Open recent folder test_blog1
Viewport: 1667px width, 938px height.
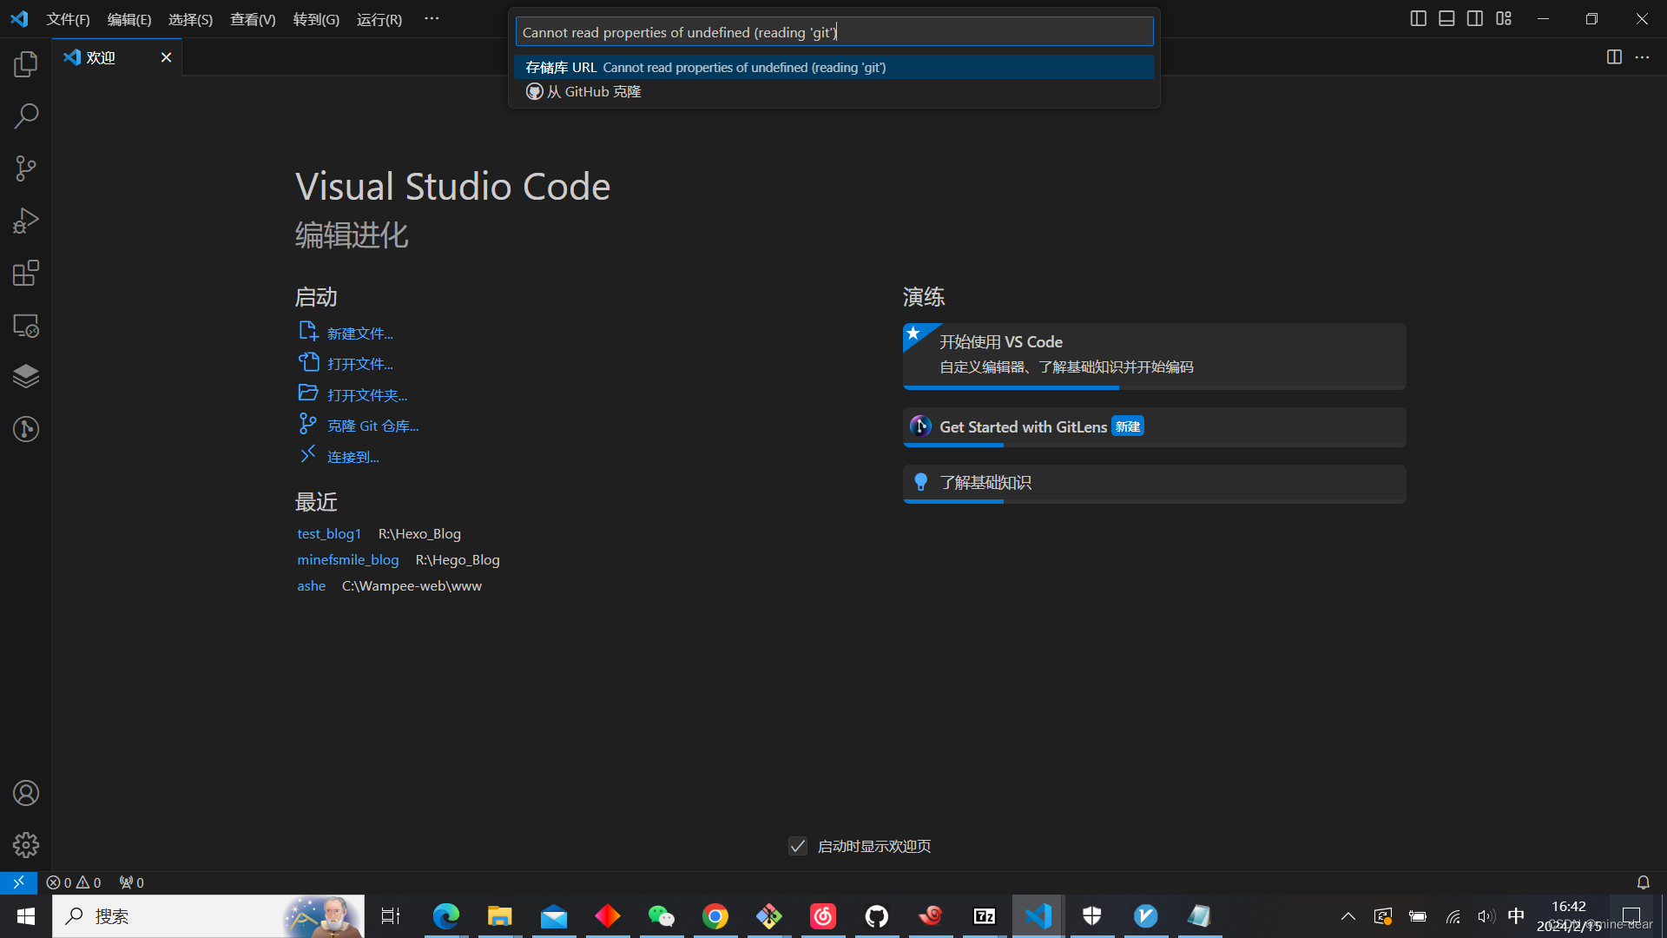point(328,533)
